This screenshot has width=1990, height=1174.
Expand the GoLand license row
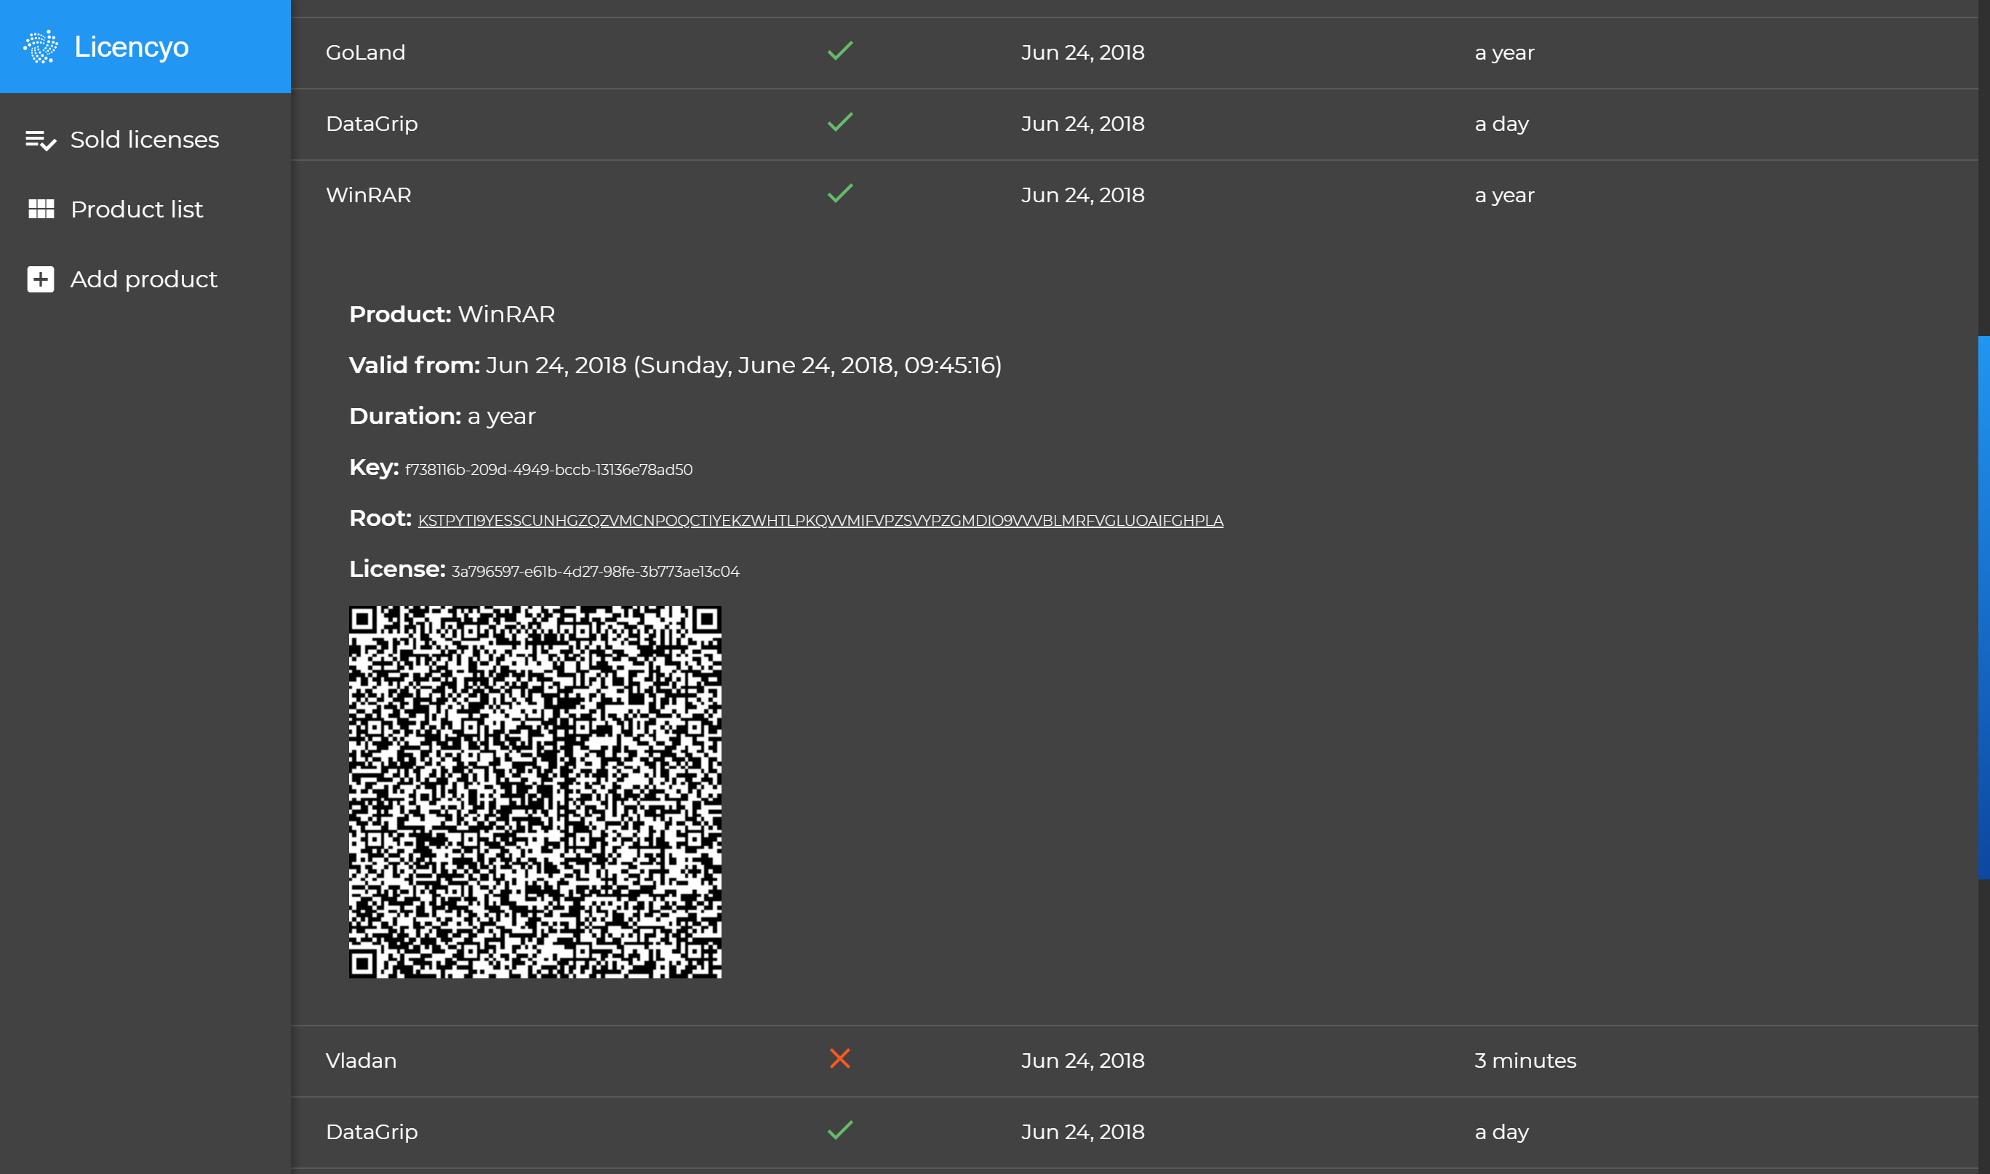click(x=365, y=53)
